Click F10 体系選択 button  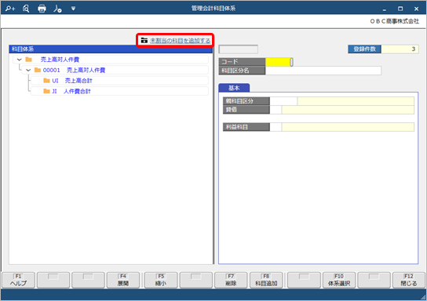[339, 280]
